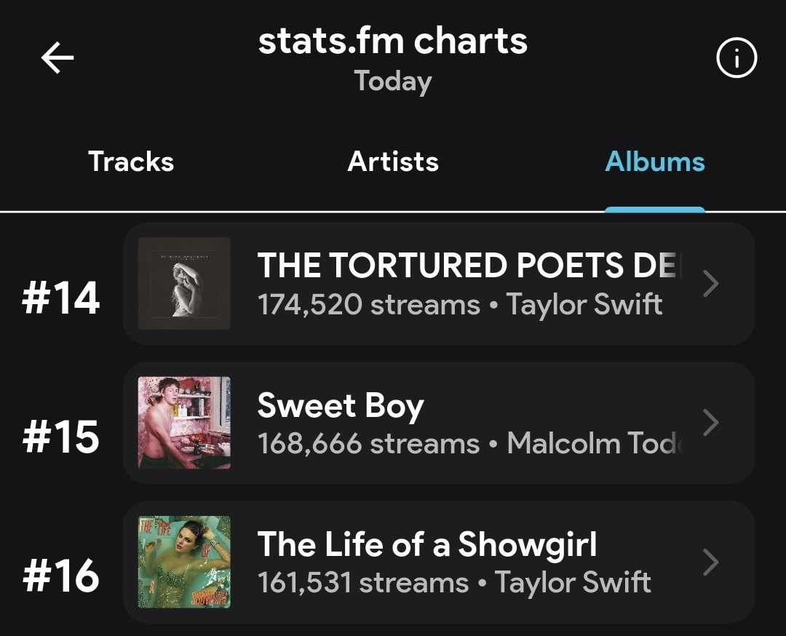Tap The Tortured Poets Department album cover
Viewport: 786px width, 636px height.
pos(184,284)
